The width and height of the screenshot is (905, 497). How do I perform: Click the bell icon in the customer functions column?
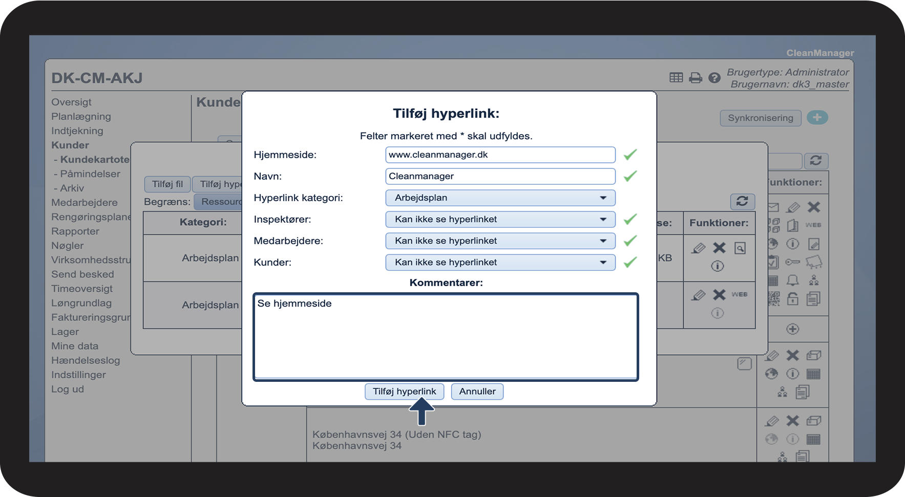pyautogui.click(x=793, y=280)
